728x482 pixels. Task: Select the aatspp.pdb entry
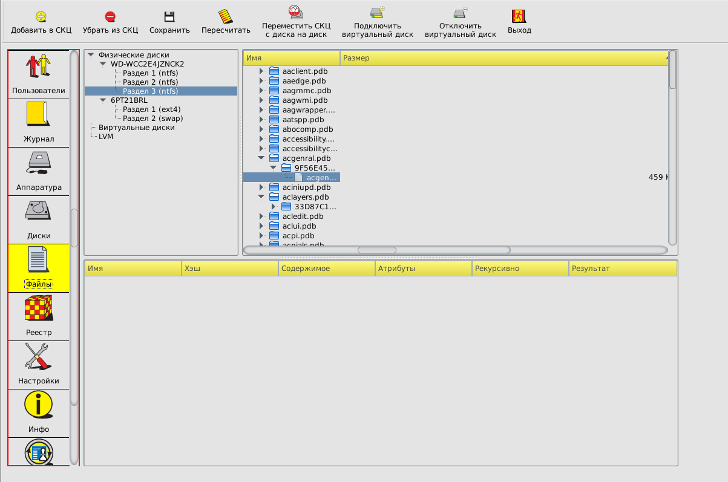click(x=303, y=119)
